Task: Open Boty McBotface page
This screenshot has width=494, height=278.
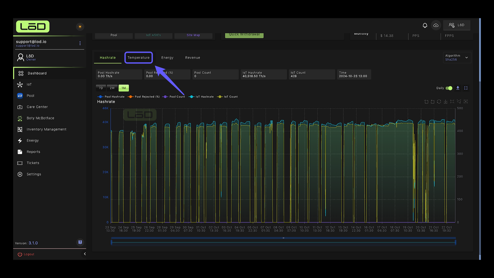Action: (x=50, y=118)
